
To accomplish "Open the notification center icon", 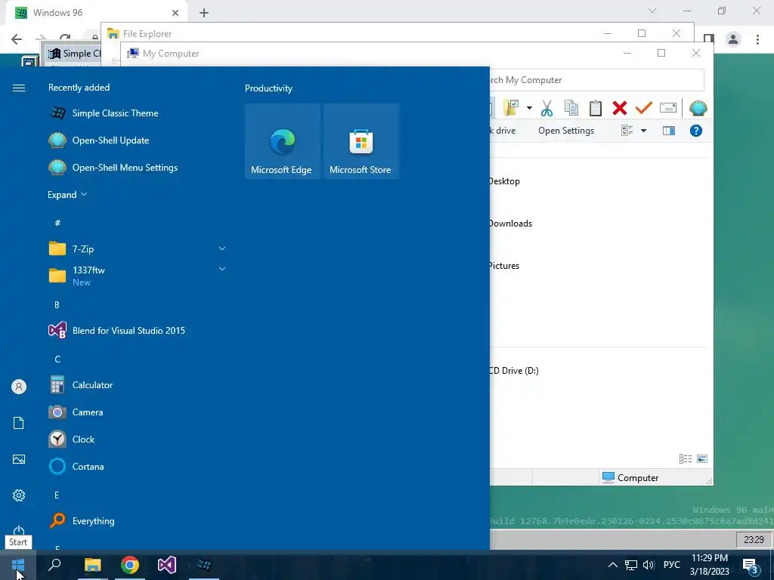I will 751,566.
